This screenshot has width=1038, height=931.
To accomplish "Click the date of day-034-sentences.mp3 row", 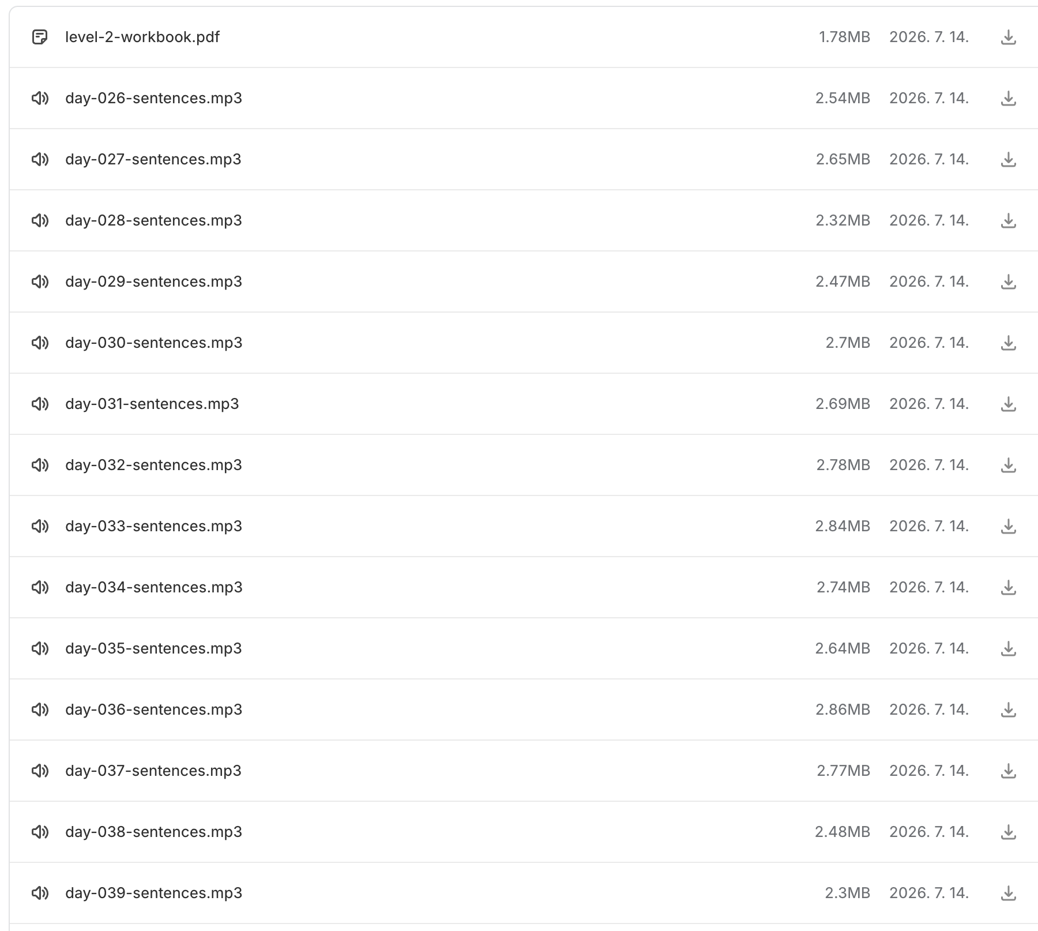I will point(929,587).
